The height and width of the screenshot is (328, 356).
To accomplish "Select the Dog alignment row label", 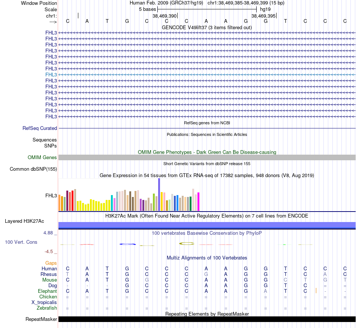I will coord(52,285).
